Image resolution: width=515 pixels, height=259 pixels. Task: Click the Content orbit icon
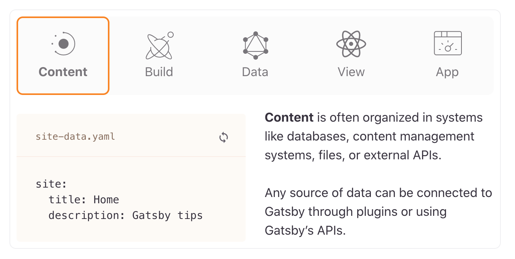coord(63,43)
